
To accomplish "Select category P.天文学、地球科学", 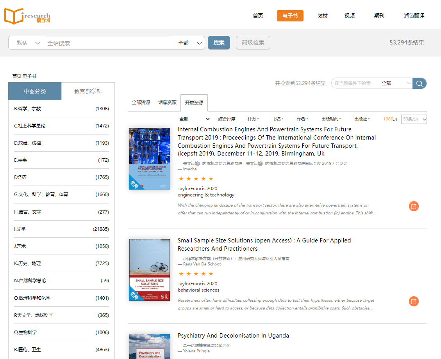I will tap(61, 315).
